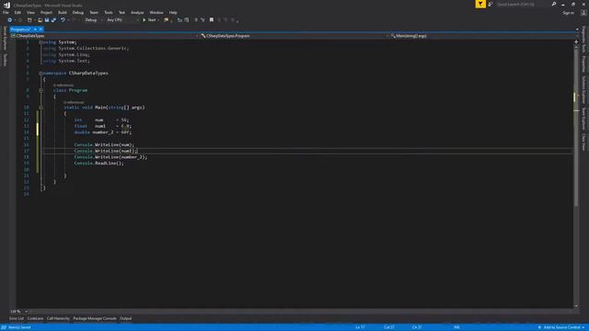The height and width of the screenshot is (331, 589).
Task: Toggle the bookmark toolbar icon
Action: pos(212,20)
